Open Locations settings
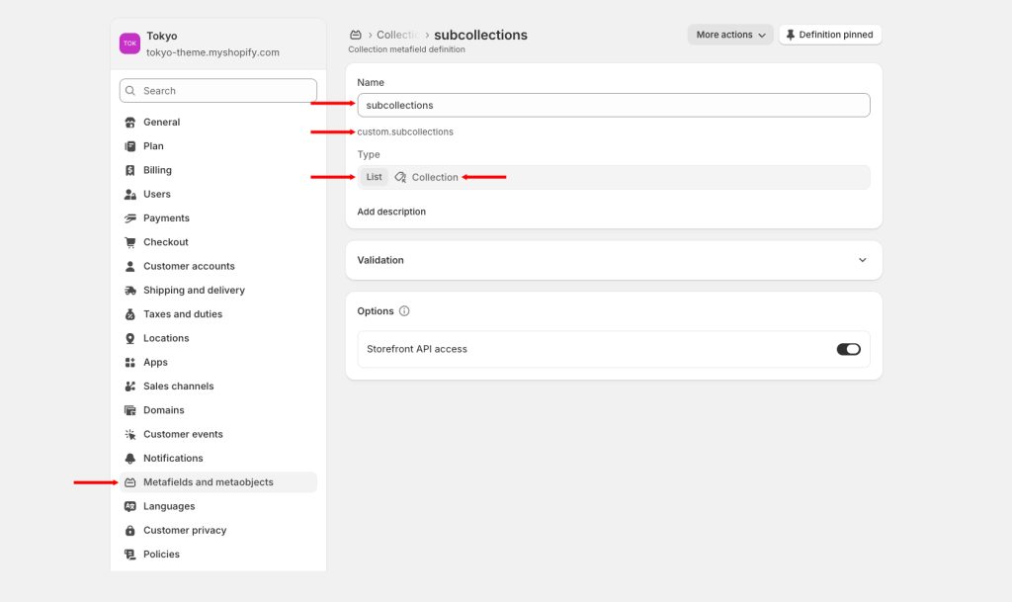 pos(218,338)
